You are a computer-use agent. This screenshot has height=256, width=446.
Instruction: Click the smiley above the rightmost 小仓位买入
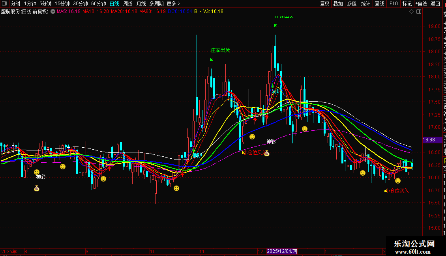(x=397, y=181)
